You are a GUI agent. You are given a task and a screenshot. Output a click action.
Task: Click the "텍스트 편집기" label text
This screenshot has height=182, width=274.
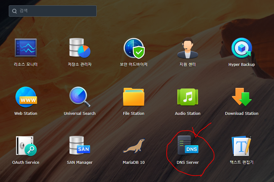click(x=242, y=162)
